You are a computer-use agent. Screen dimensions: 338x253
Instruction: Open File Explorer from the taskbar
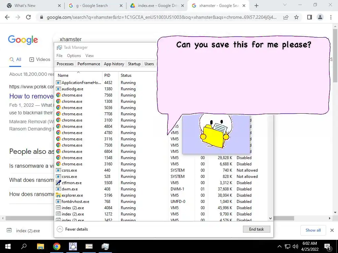[40, 246]
